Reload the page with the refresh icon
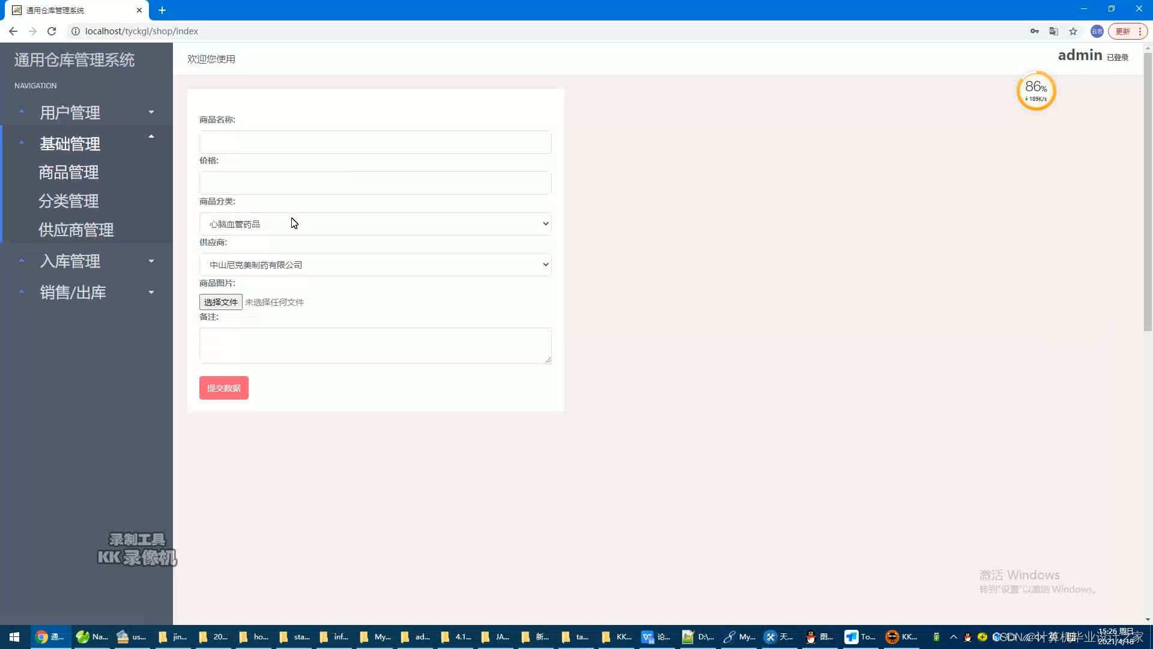This screenshot has height=649, width=1153. point(52,31)
